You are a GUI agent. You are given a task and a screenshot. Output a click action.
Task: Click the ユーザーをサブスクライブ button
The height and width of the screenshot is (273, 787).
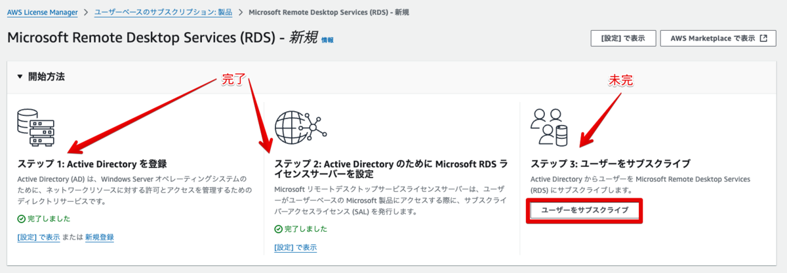click(584, 210)
